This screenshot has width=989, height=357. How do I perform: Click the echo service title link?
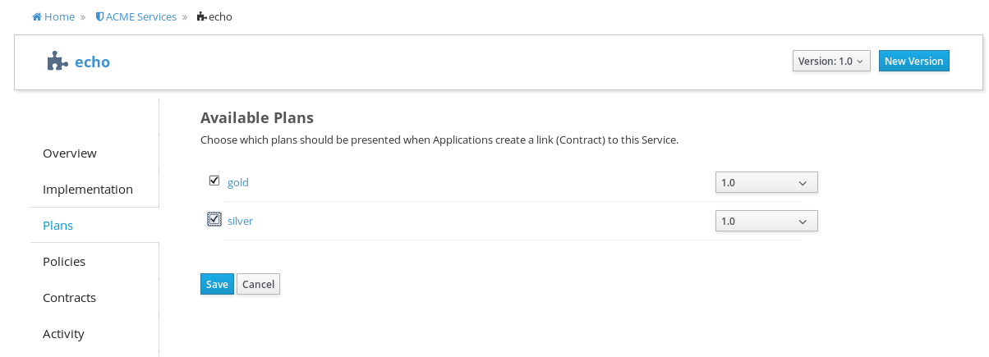(x=92, y=62)
